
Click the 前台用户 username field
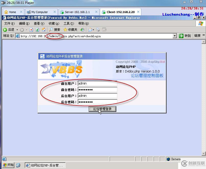coord(97,83)
